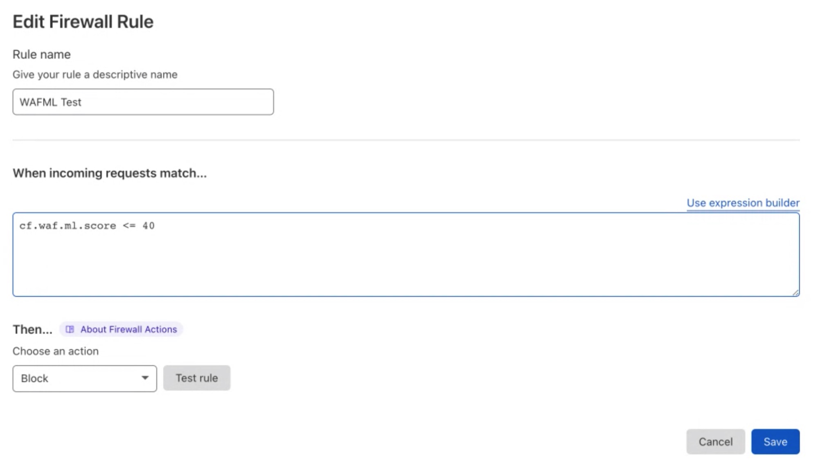Click the 'Choose an action' label
Viewport: 818px width, 474px height.
pos(56,351)
